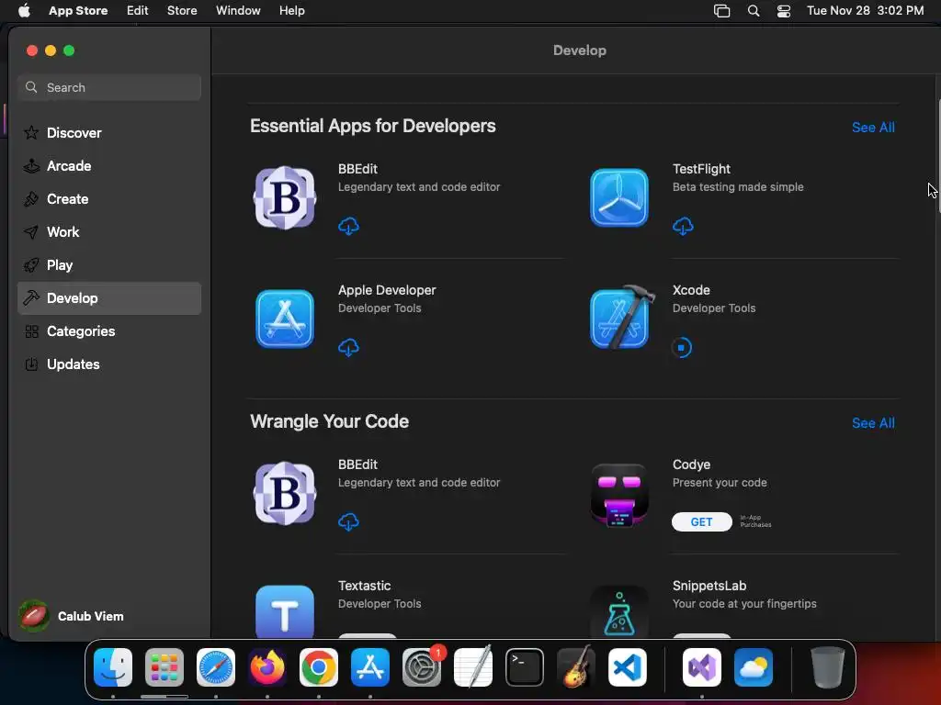Open date and time in menu bar

[865, 11]
